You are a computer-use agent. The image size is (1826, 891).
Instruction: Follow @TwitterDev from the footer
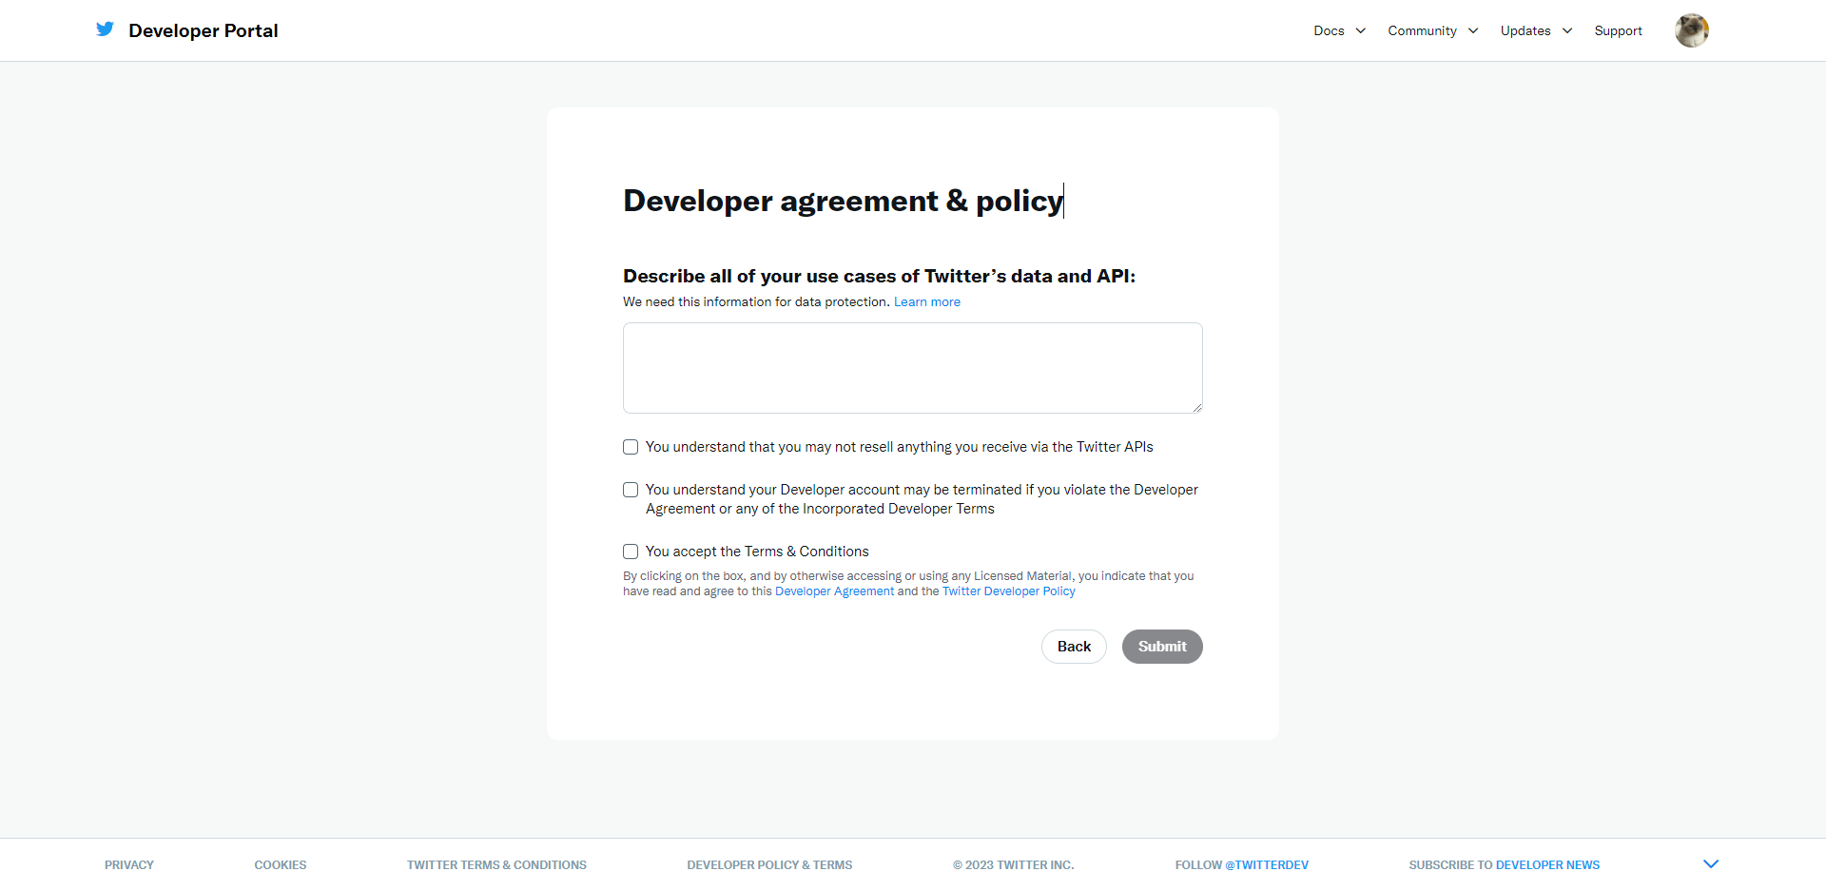1266,864
